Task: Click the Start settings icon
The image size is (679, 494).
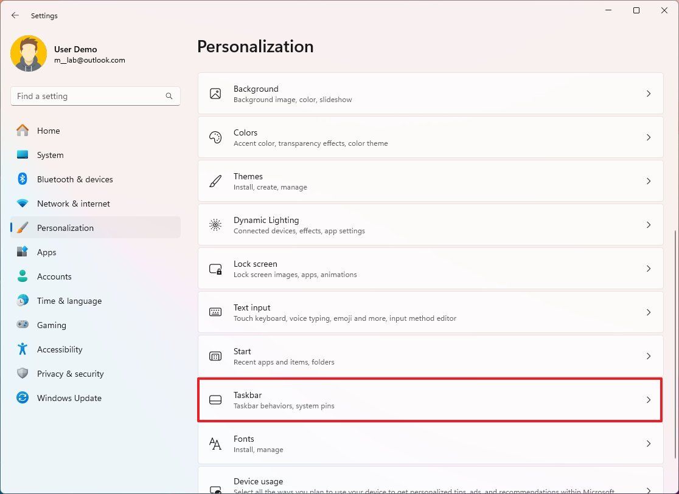Action: pos(215,356)
